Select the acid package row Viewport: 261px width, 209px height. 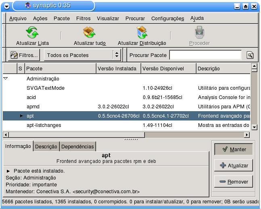pos(126,97)
